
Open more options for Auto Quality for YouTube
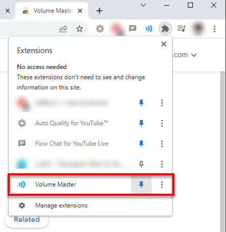coord(162,123)
